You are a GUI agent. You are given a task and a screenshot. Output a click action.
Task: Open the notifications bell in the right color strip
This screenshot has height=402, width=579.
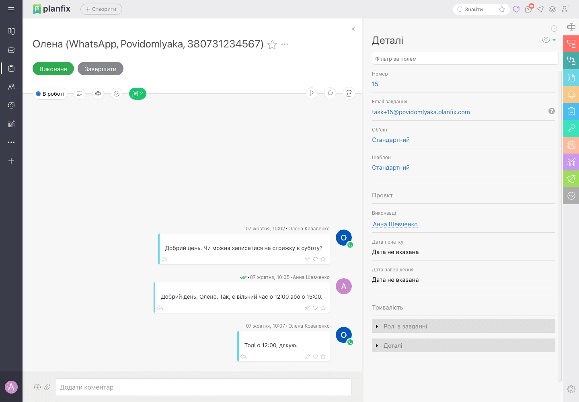[x=571, y=94]
